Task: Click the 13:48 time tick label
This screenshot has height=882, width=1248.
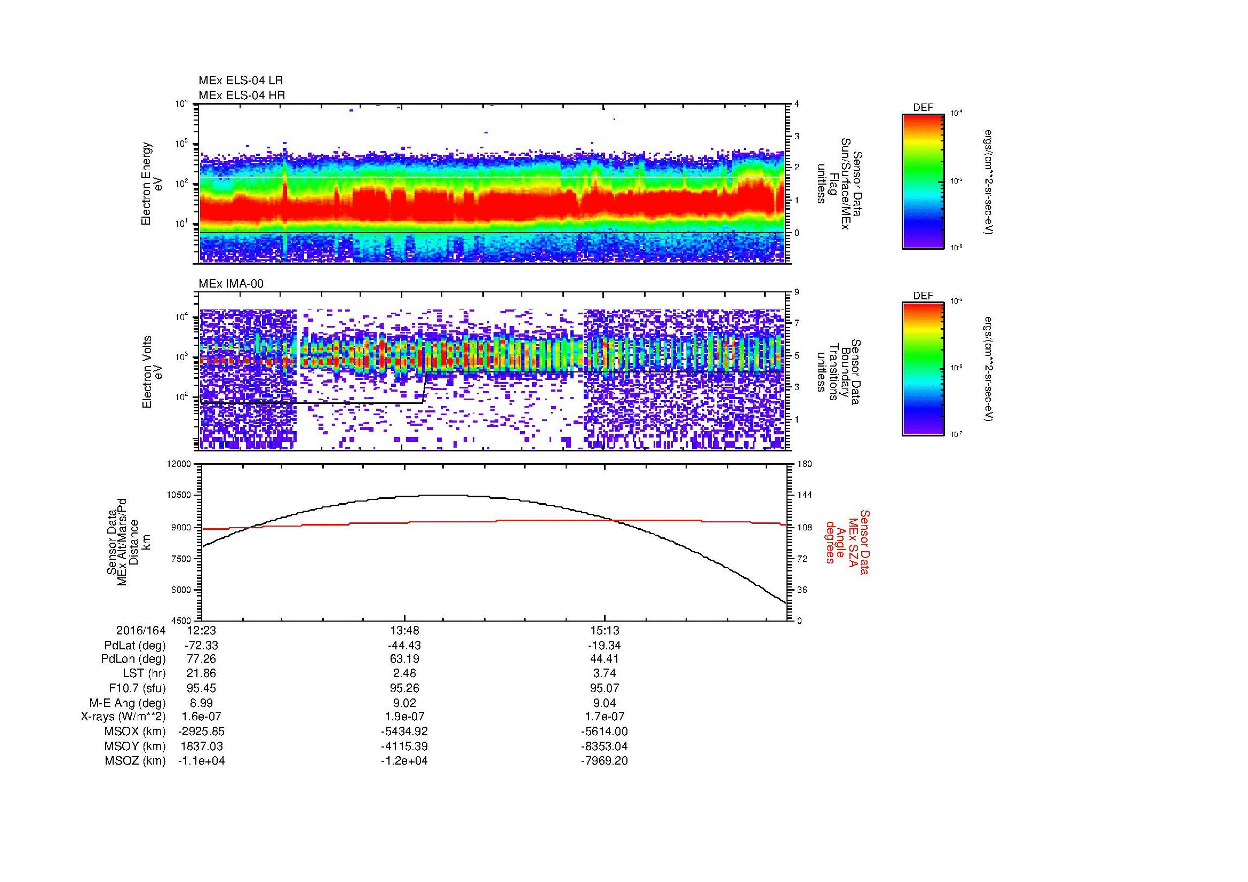Action: point(404,631)
